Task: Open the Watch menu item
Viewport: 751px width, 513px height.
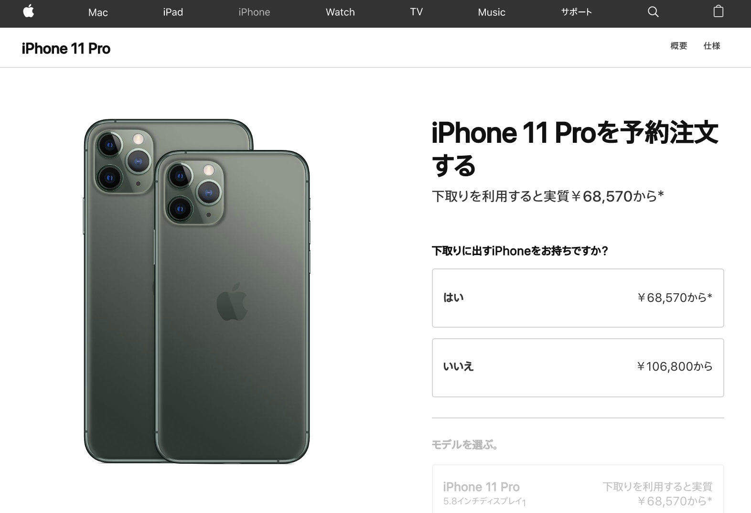Action: [x=340, y=12]
